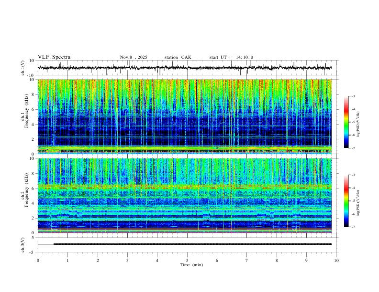
Task: Click the 'ch.1(V)' waveform axis label
Action: click(x=23, y=68)
